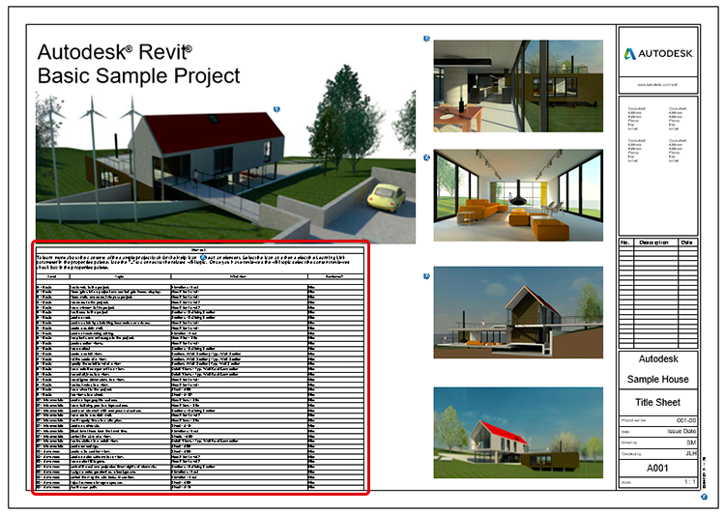
Task: Select the main exterior house rendering viewport
Action: tap(225, 166)
